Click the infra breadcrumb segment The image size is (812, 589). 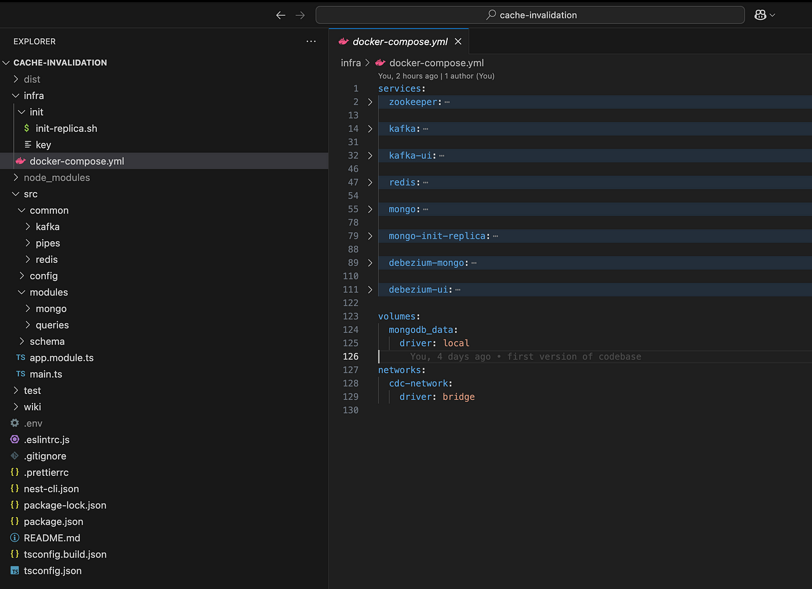pos(351,63)
